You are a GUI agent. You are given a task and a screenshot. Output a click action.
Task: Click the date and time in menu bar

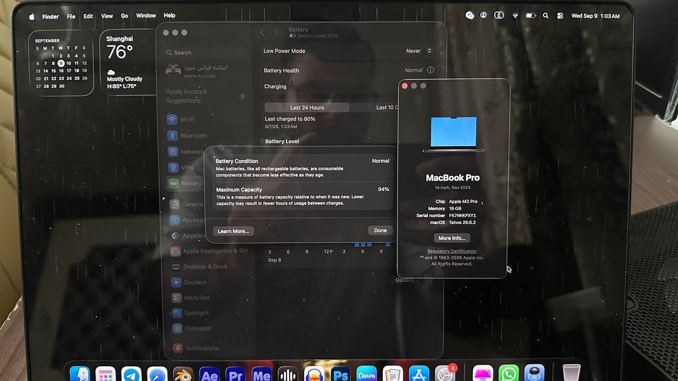[x=595, y=16]
